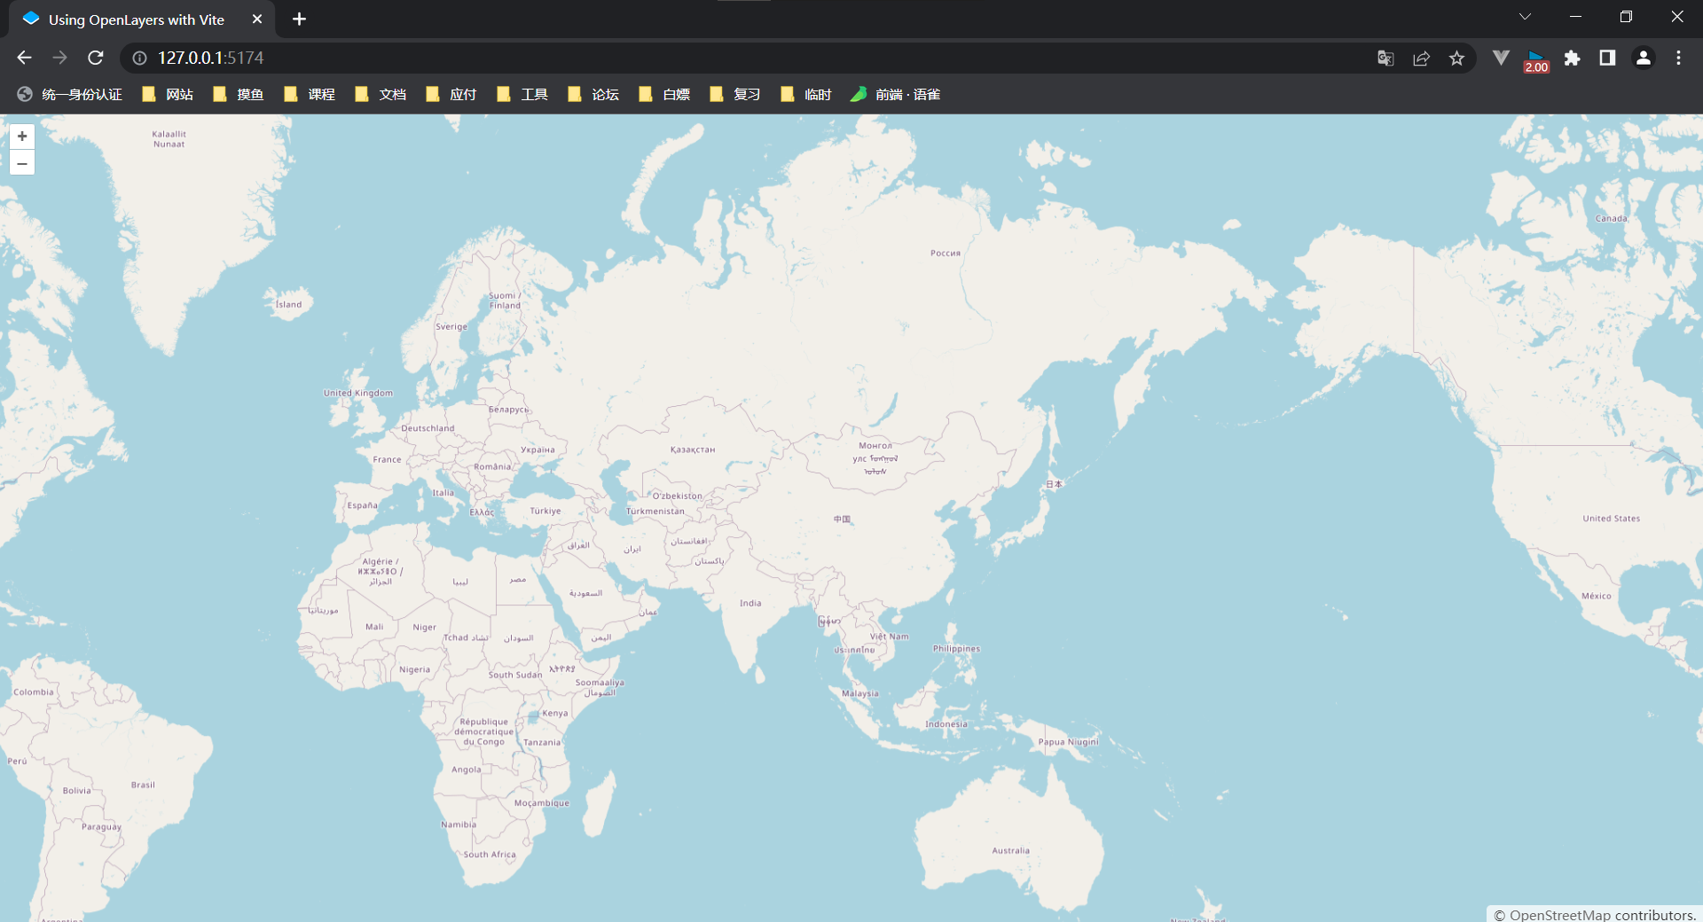Open the 前端 · 语雀 bookmark
Screen dimensions: 1703x922
896,94
